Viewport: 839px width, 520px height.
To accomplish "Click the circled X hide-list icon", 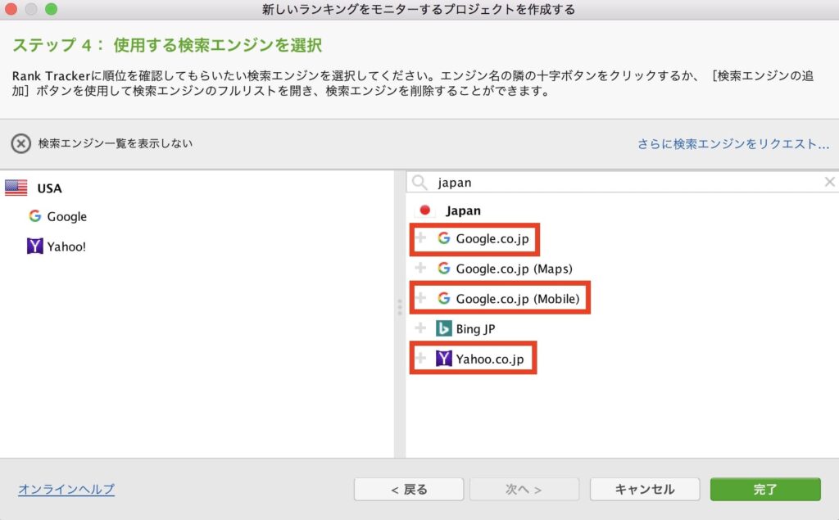I will coord(20,143).
